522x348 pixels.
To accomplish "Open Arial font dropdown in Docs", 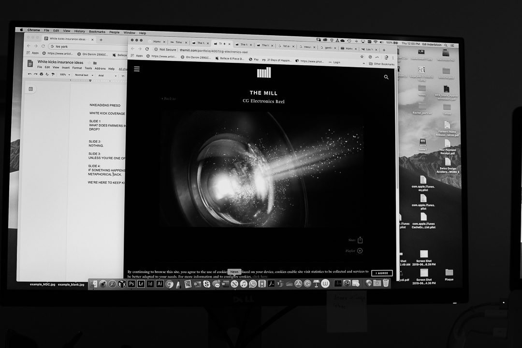I will tap(107, 75).
